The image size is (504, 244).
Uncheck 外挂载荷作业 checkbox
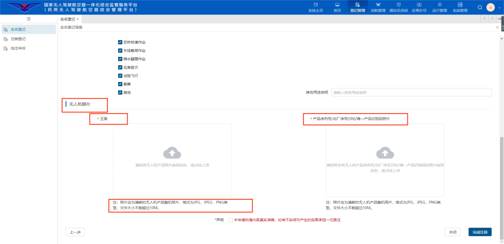pos(120,51)
